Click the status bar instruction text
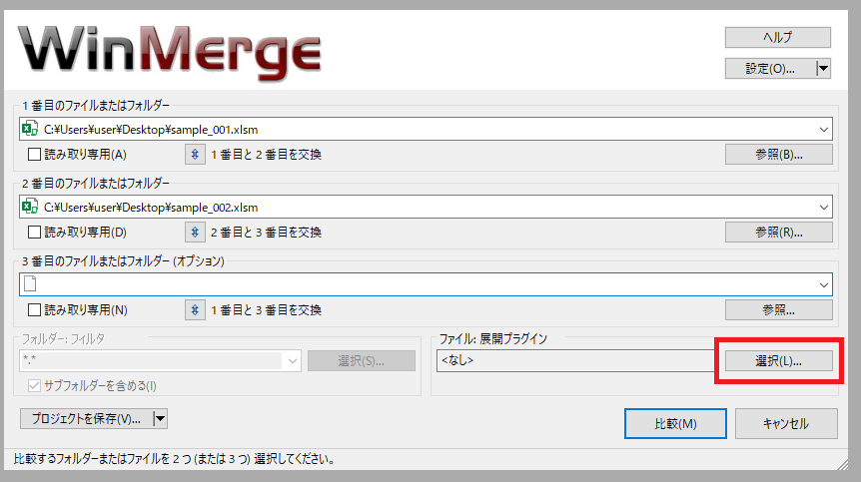This screenshot has height=482, width=861. click(x=174, y=459)
